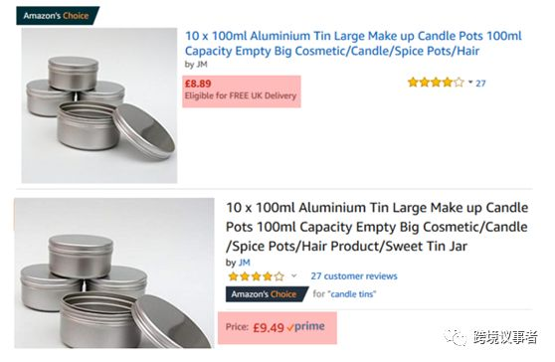The width and height of the screenshot is (555, 362).
Task: Expand the chevron next to product page stars
Action: coord(293,276)
